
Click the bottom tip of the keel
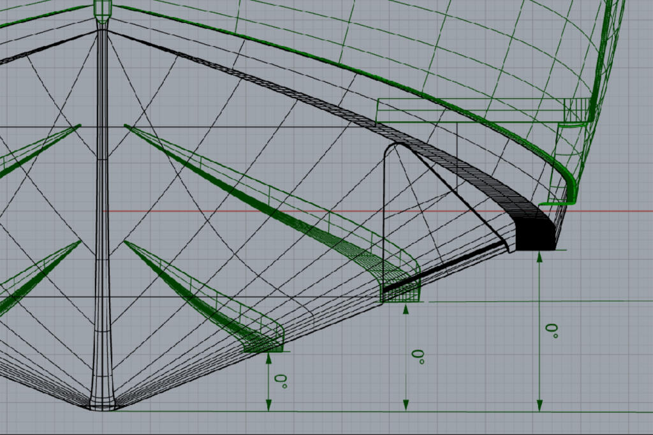tap(103, 408)
